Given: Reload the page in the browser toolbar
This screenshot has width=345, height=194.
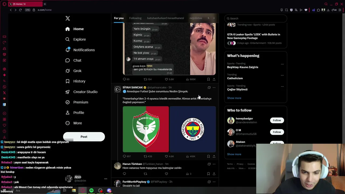Looking at the screenshot, I should [20, 10].
